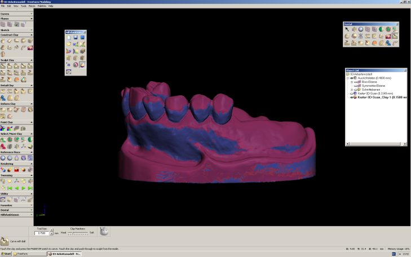
Task: Click the green play-forward arrow in Tweening
Action: 23,188
